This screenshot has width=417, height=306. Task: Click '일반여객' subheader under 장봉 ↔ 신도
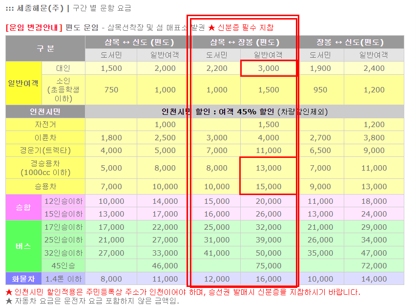[374, 55]
